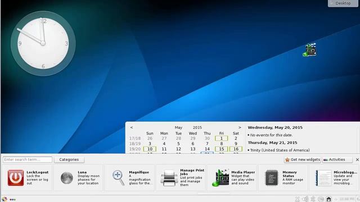
Task: Click the widget search term field
Action: [x=28, y=159]
